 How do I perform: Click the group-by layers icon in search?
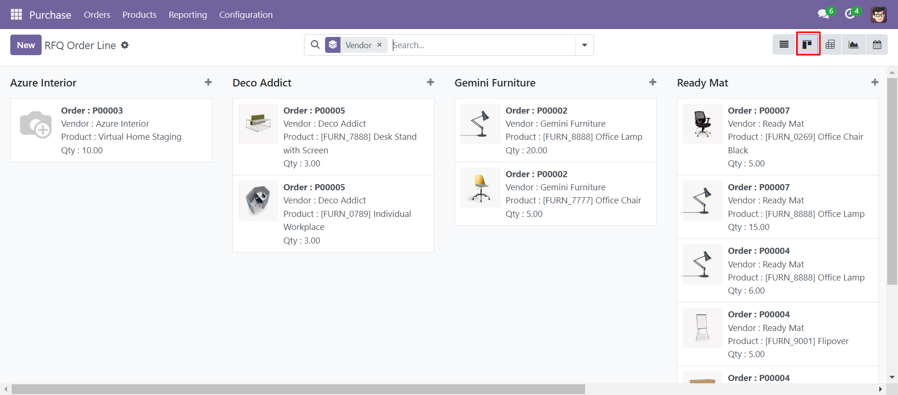click(x=333, y=45)
